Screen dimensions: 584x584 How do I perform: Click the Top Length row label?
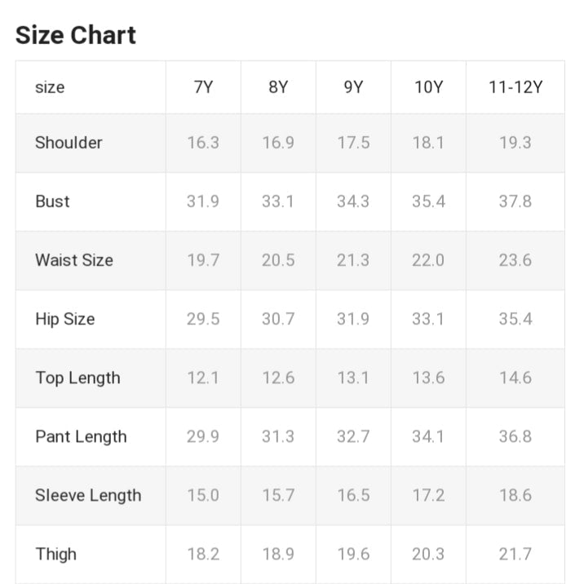click(x=77, y=378)
